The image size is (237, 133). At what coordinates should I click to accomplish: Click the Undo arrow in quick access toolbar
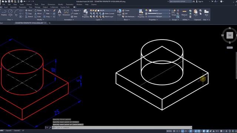24,1
